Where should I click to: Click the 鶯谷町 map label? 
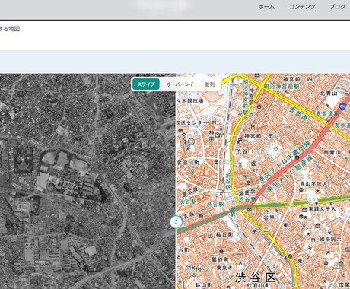coord(220,259)
